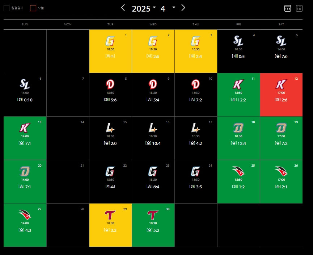Click the 오늘 legend box

tap(33, 8)
